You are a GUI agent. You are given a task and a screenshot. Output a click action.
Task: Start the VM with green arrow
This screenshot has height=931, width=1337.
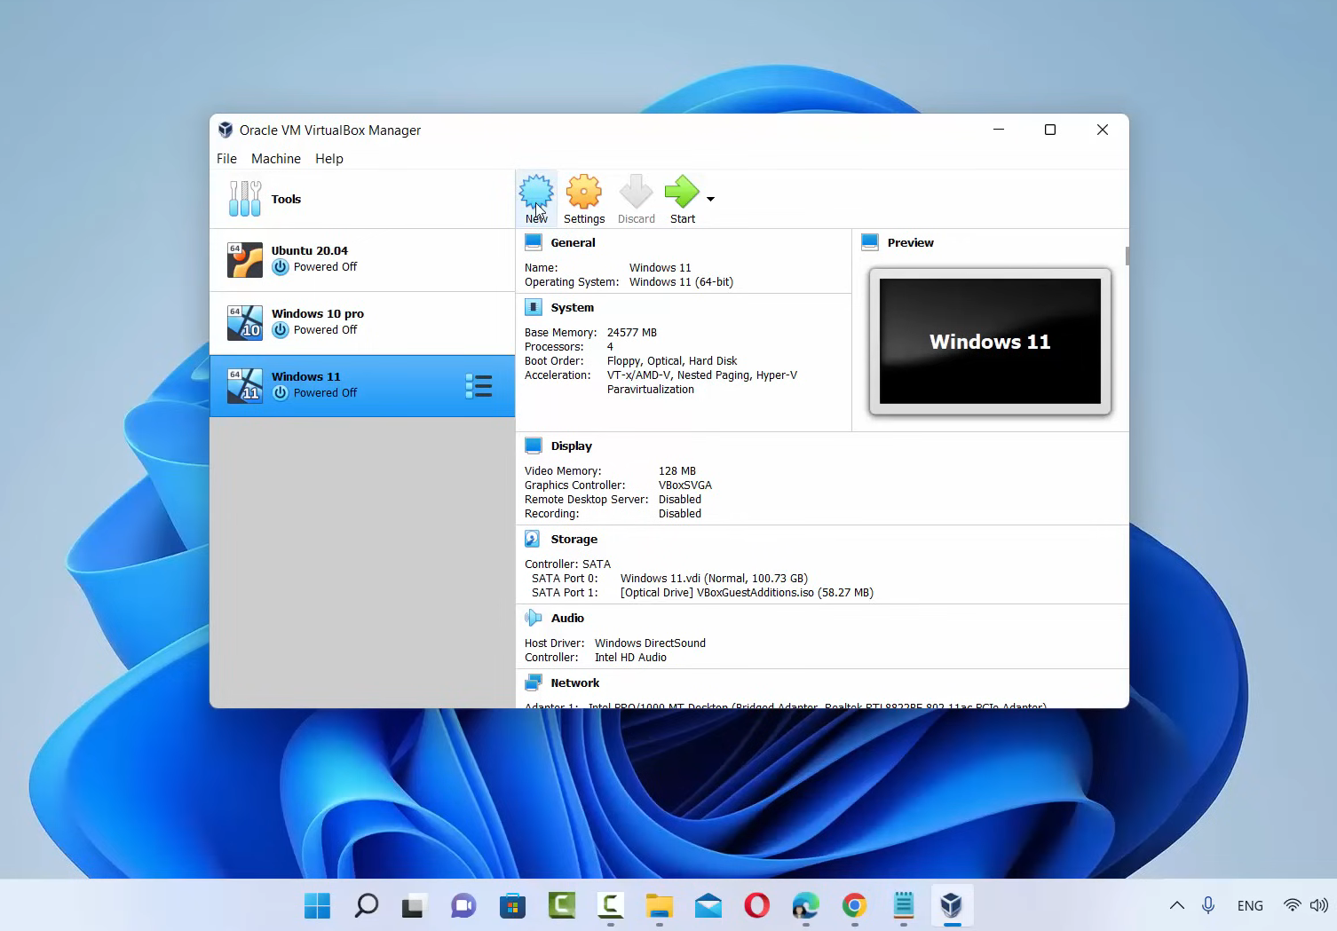pyautogui.click(x=682, y=192)
